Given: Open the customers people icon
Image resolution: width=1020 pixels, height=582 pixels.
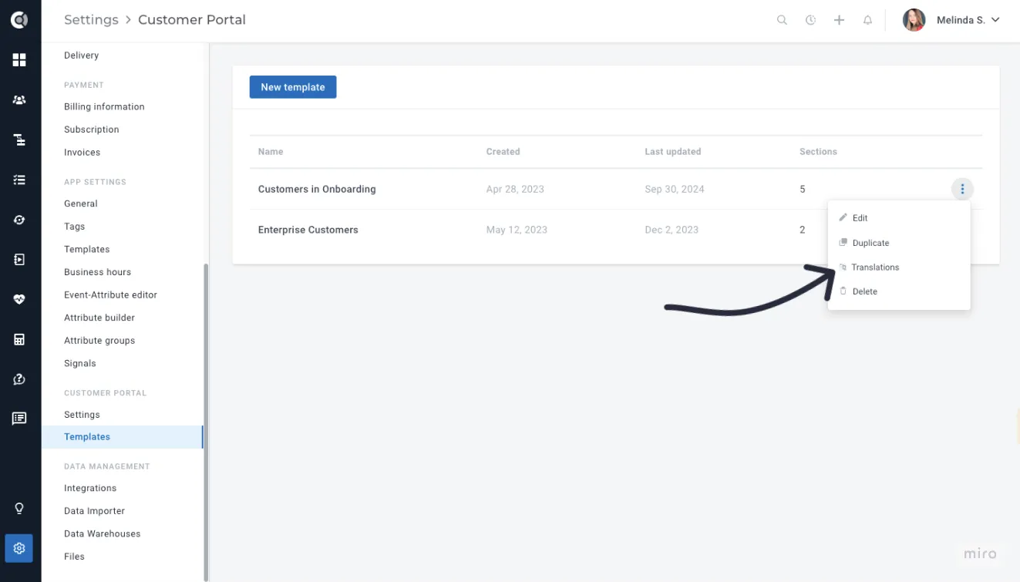Looking at the screenshot, I should coord(19,100).
